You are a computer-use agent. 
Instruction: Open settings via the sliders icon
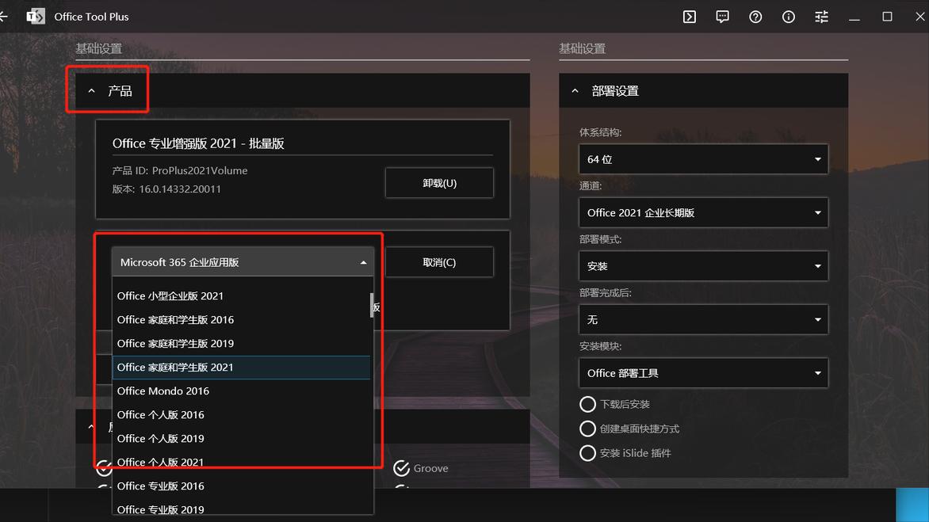(821, 16)
